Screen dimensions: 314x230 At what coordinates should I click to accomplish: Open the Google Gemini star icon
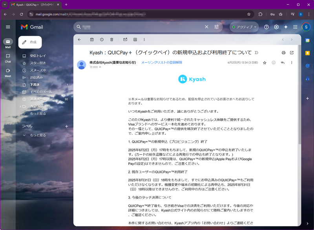tap(286, 27)
